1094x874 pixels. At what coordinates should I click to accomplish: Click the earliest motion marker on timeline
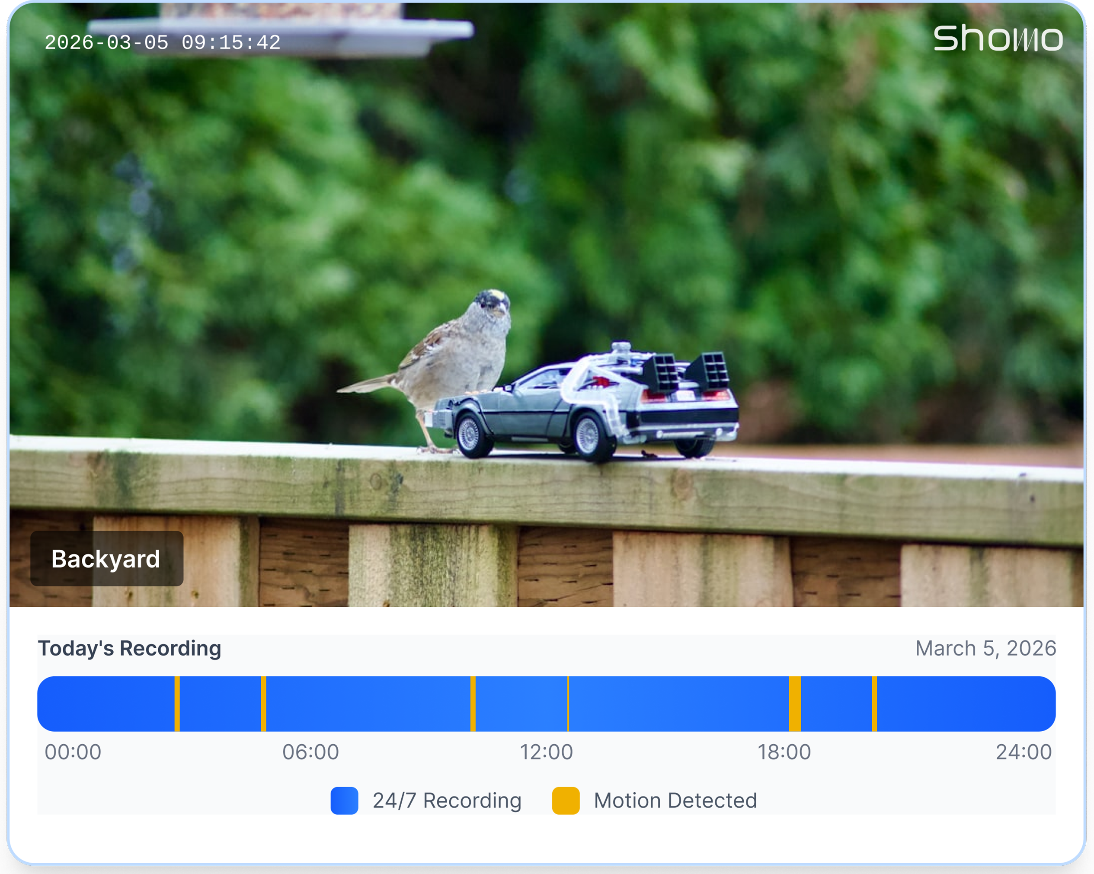coord(177,704)
